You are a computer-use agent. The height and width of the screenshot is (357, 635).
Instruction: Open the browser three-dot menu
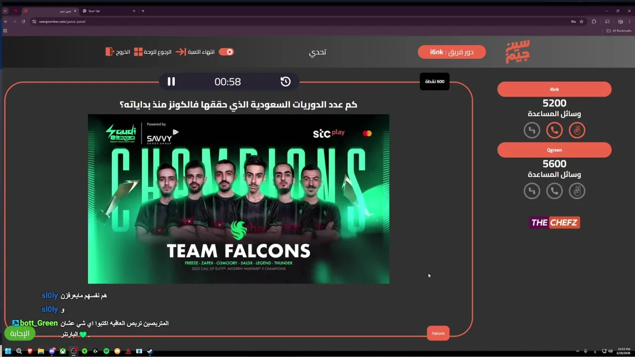click(630, 21)
